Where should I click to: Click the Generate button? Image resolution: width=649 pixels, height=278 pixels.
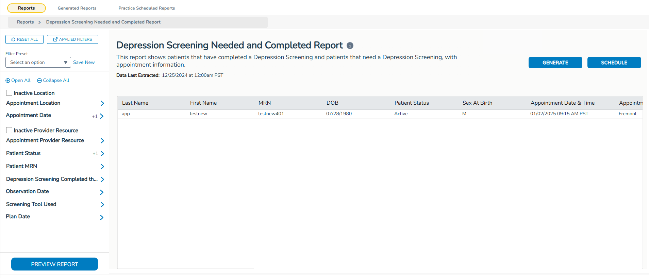[555, 63]
